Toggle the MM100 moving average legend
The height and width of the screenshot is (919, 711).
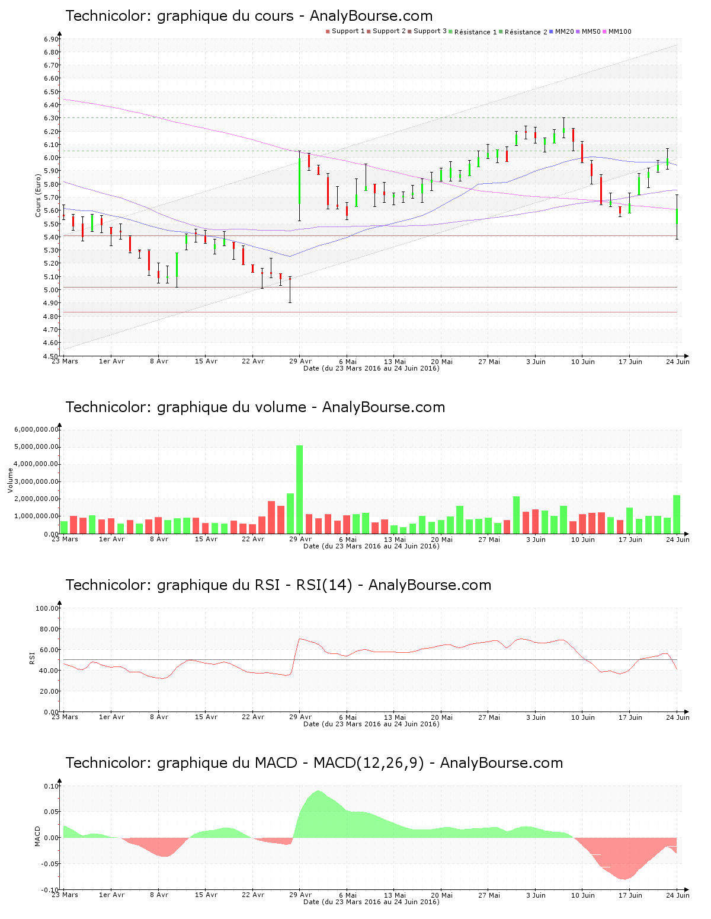pyautogui.click(x=619, y=31)
